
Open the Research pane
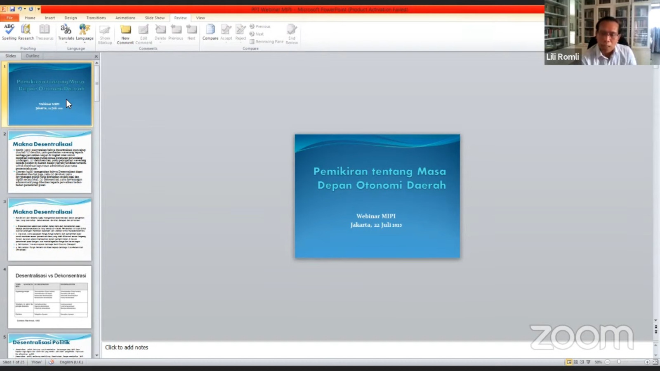pos(26,32)
